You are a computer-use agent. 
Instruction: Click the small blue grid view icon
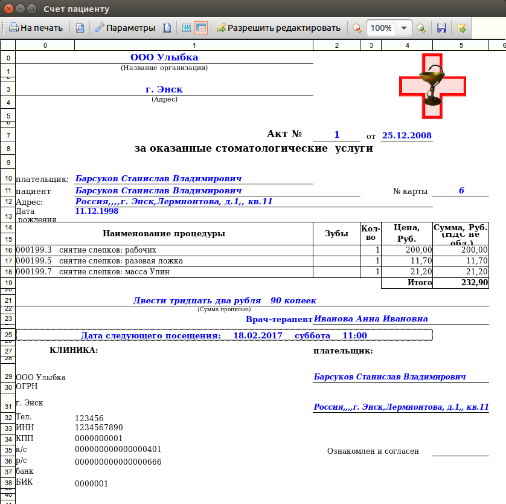click(x=187, y=28)
